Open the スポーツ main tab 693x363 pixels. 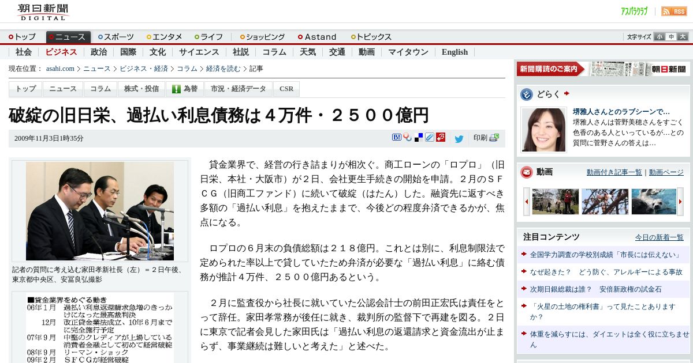(116, 37)
